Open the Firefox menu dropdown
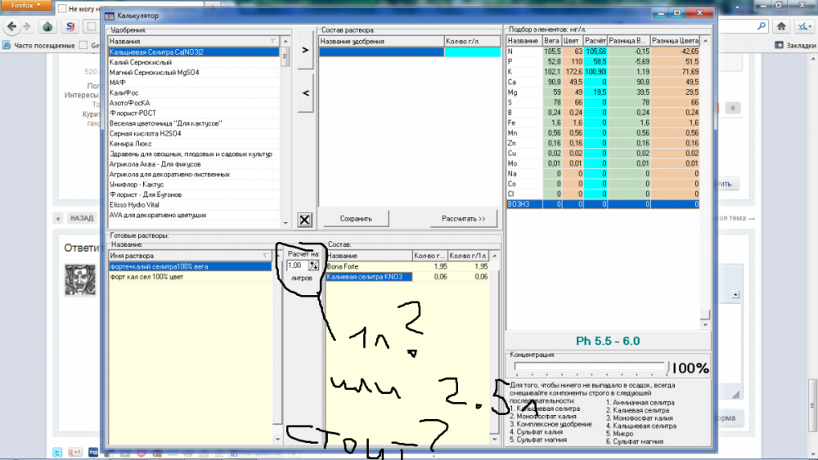 coord(26,5)
